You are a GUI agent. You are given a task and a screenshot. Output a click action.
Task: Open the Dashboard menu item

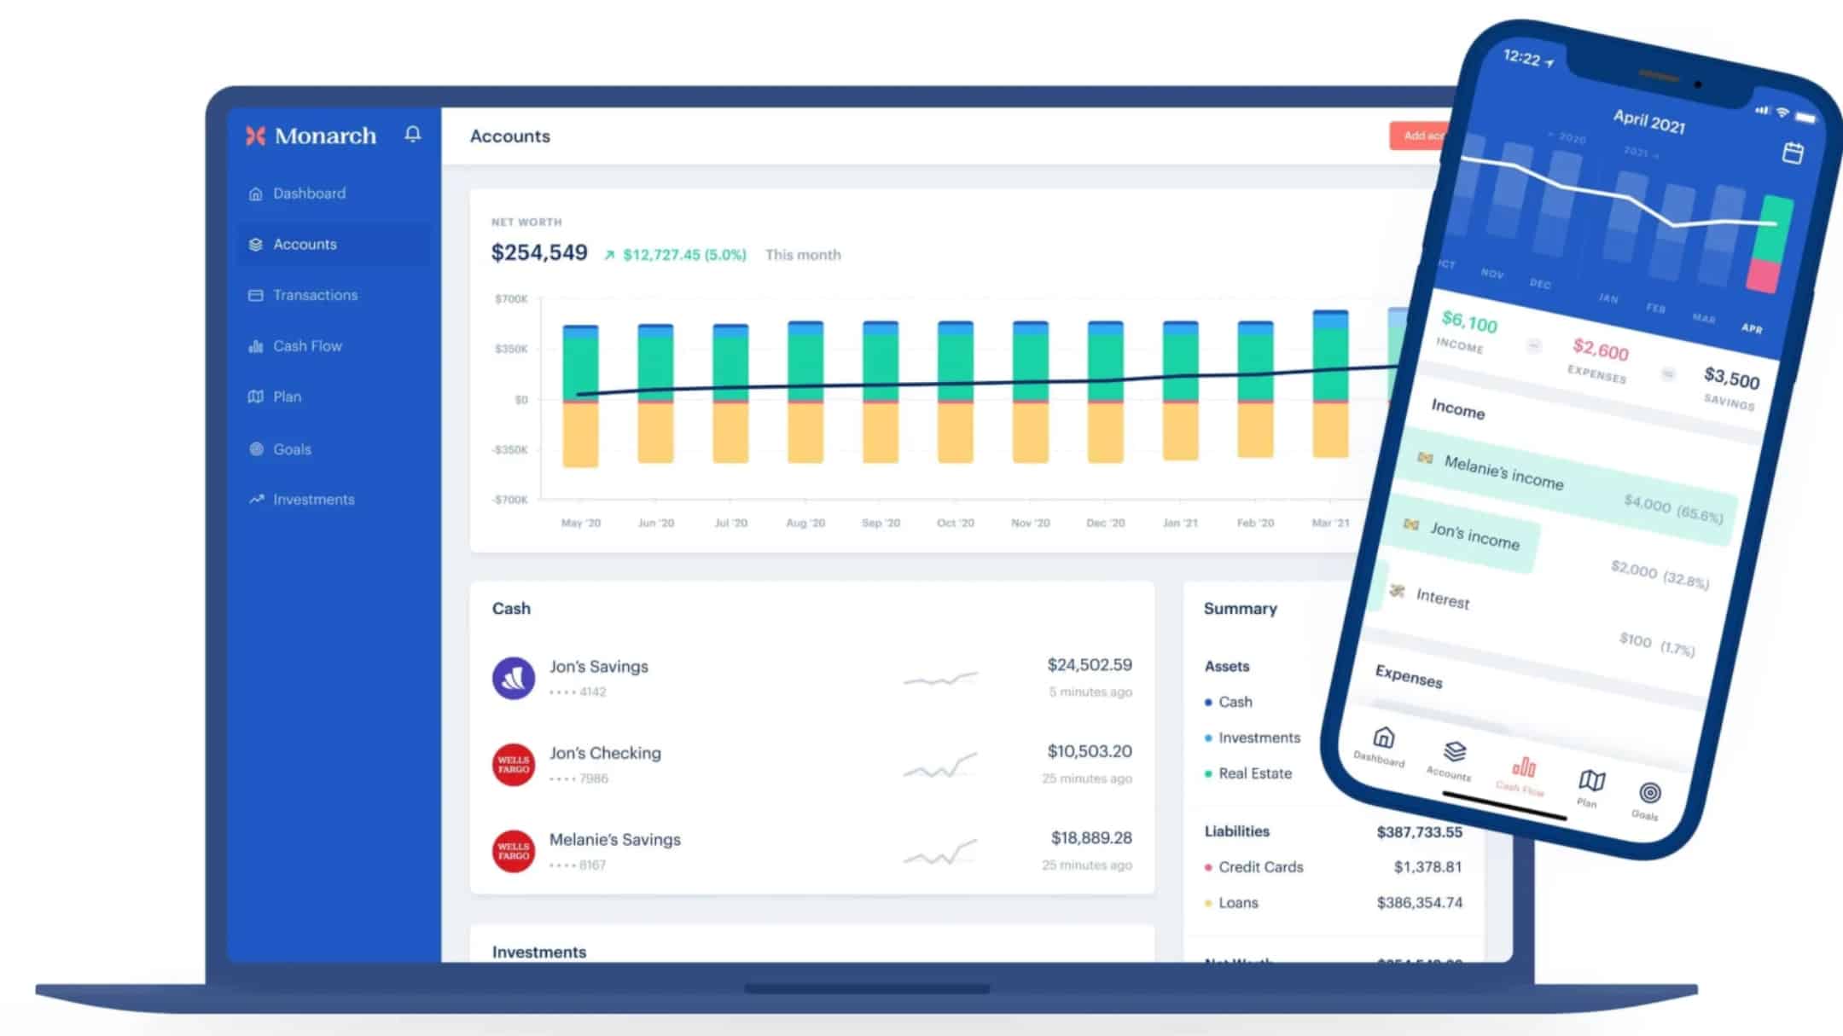click(334, 194)
